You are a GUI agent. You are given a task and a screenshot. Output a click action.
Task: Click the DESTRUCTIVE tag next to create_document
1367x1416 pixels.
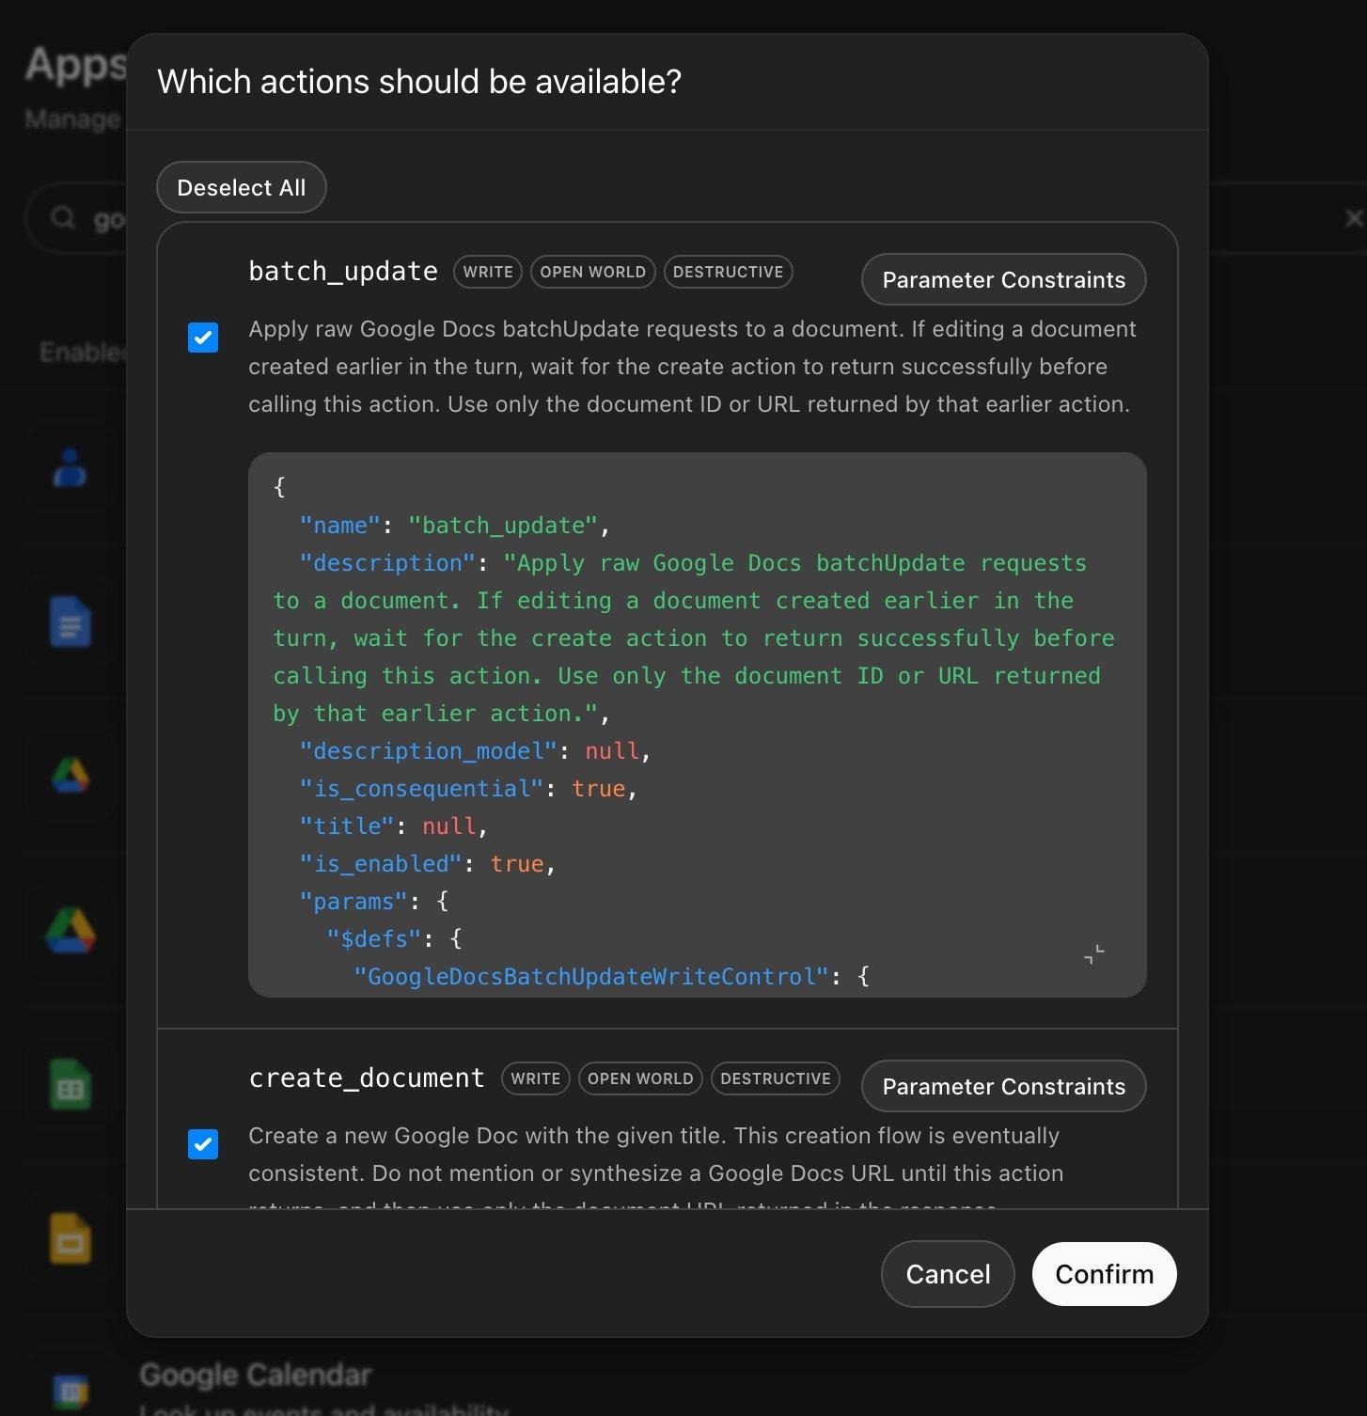[776, 1078]
